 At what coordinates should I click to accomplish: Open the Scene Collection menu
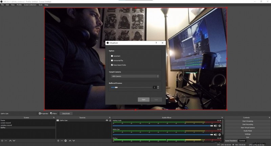point(30,5)
